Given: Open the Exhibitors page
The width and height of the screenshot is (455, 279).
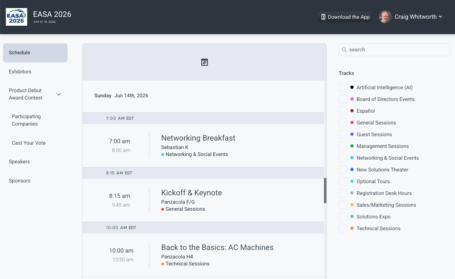Looking at the screenshot, I should point(20,72).
